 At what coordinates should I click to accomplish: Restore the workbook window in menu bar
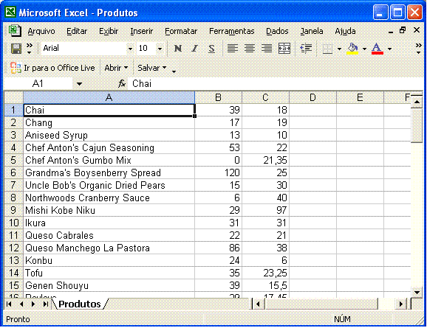403,30
